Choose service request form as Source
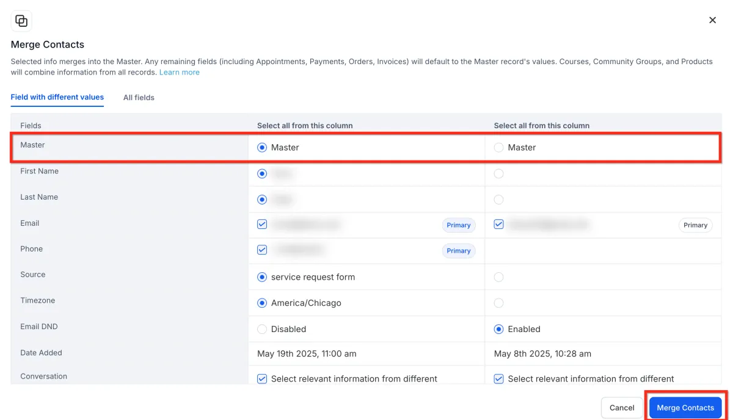This screenshot has height=420, width=733. (x=262, y=277)
